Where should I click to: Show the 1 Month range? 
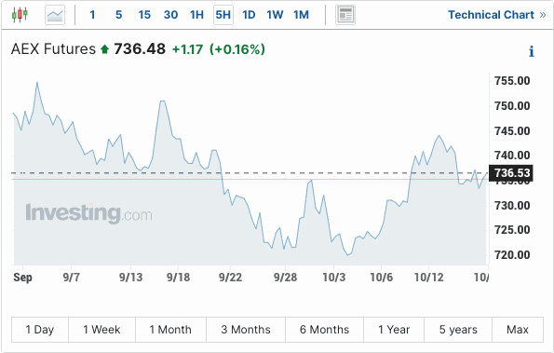[170, 330]
